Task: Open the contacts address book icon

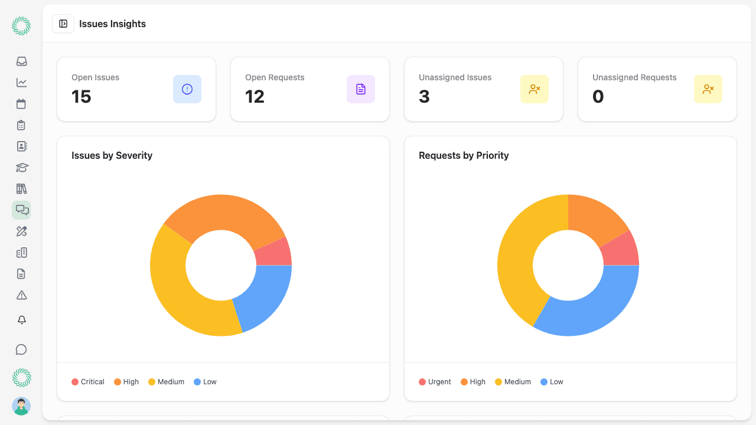Action: coord(21,146)
